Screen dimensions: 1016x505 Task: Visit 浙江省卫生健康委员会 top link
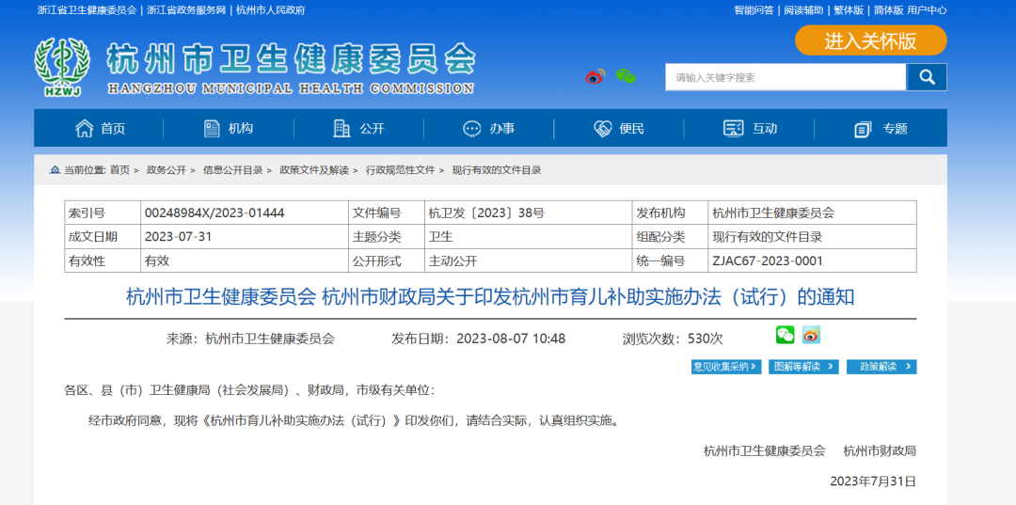[87, 10]
